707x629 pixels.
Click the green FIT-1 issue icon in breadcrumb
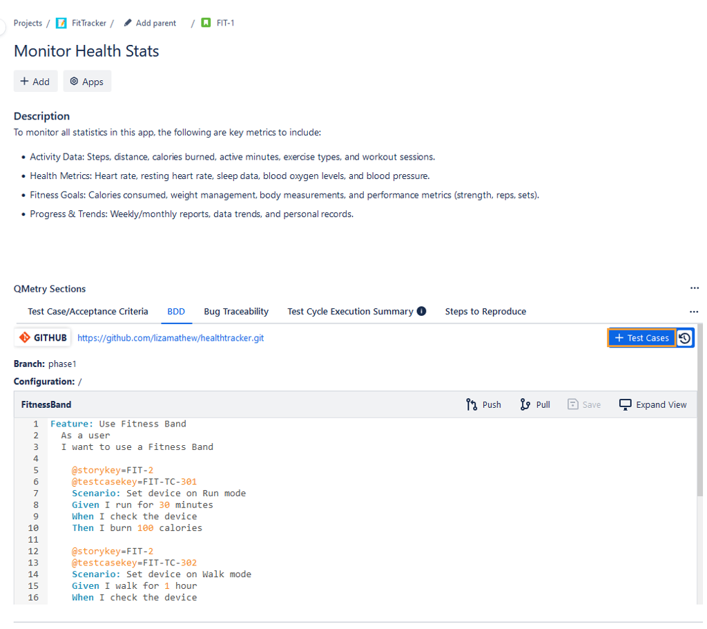[204, 23]
